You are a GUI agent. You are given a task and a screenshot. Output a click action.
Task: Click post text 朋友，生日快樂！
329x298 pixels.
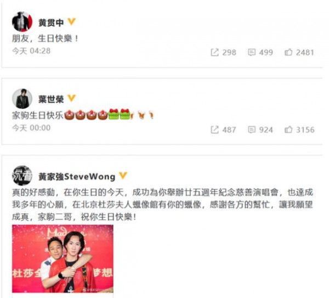click(x=46, y=38)
